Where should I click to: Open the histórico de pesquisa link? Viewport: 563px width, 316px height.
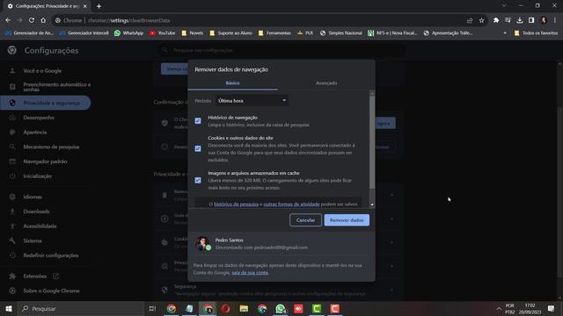click(x=236, y=205)
